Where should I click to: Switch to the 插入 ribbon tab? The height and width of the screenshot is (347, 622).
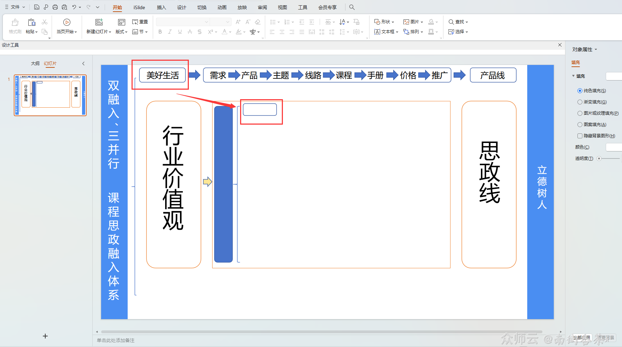pos(161,7)
